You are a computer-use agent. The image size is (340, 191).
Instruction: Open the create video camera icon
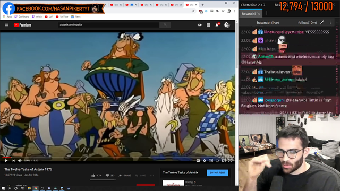(x=200, y=25)
